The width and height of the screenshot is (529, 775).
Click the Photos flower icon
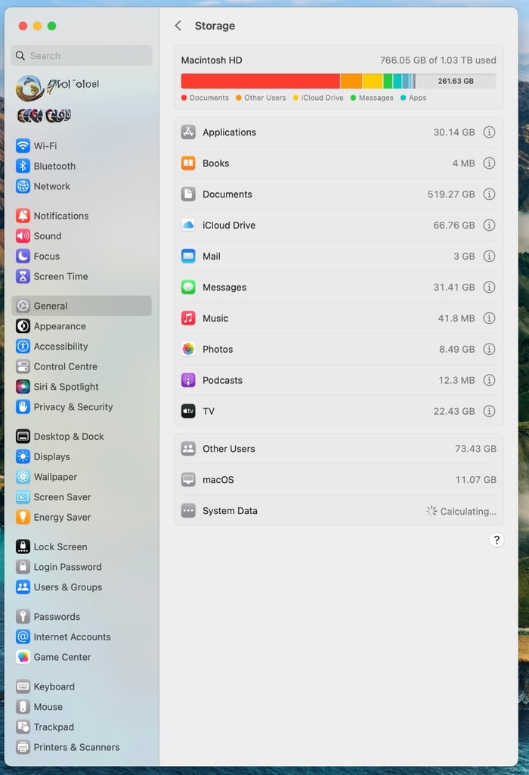coord(188,350)
